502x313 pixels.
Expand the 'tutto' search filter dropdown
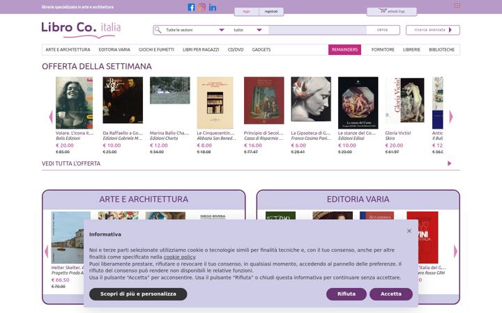248,30
